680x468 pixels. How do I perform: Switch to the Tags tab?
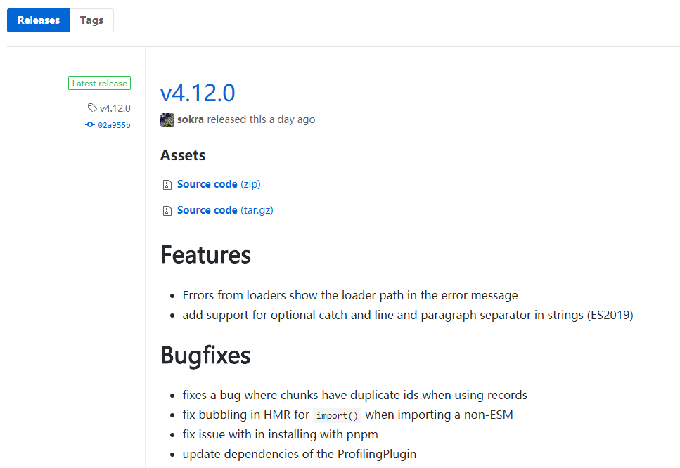(92, 20)
